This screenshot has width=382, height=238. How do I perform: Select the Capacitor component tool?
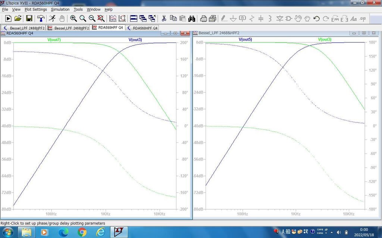[261, 19]
